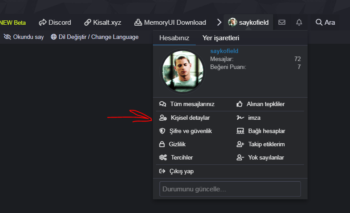Click the Beğeni Puanı value 7
Screen dimensions: 350x213
point(299,67)
